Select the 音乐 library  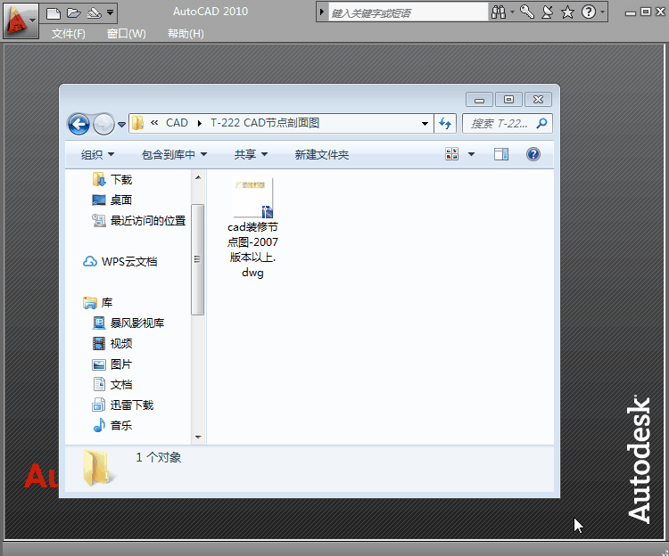pyautogui.click(x=112, y=425)
